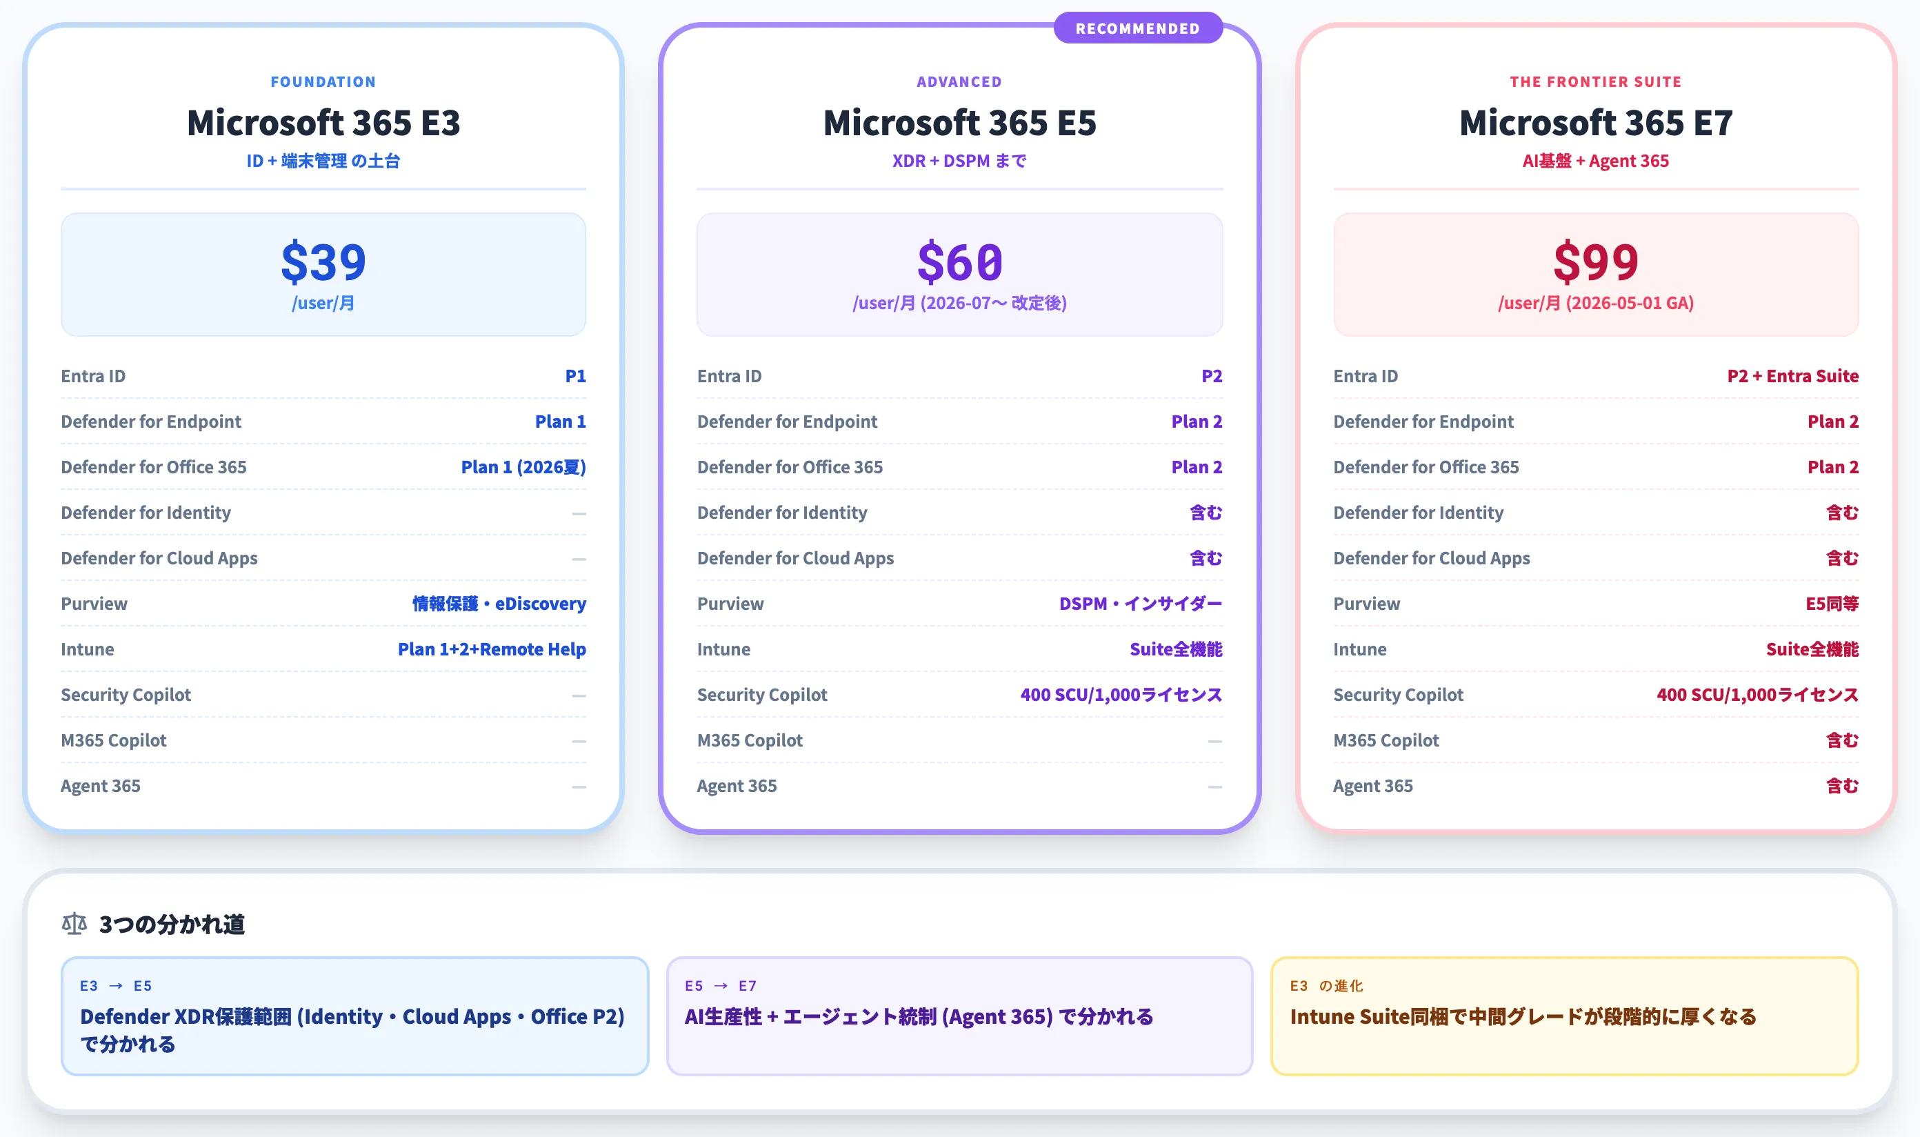Image resolution: width=1920 pixels, height=1137 pixels.
Task: Click E7 M365 Copilot '含む' value
Action: point(1842,740)
